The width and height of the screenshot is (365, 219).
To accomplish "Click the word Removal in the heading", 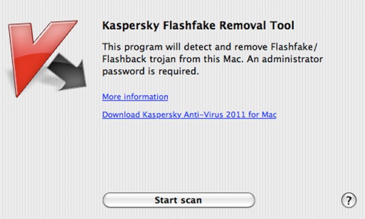I will coord(243,26).
